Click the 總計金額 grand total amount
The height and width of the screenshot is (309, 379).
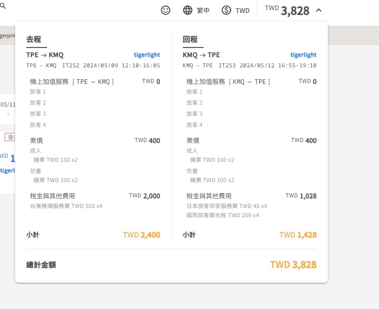[x=293, y=265]
